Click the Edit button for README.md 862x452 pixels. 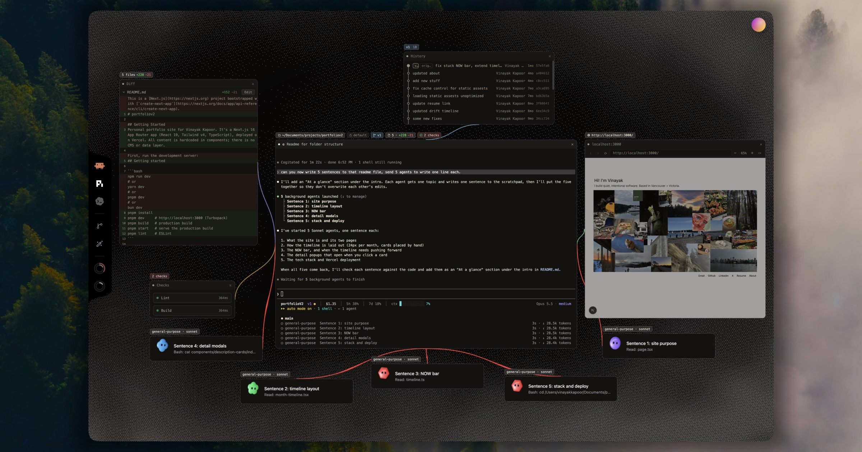coord(248,92)
